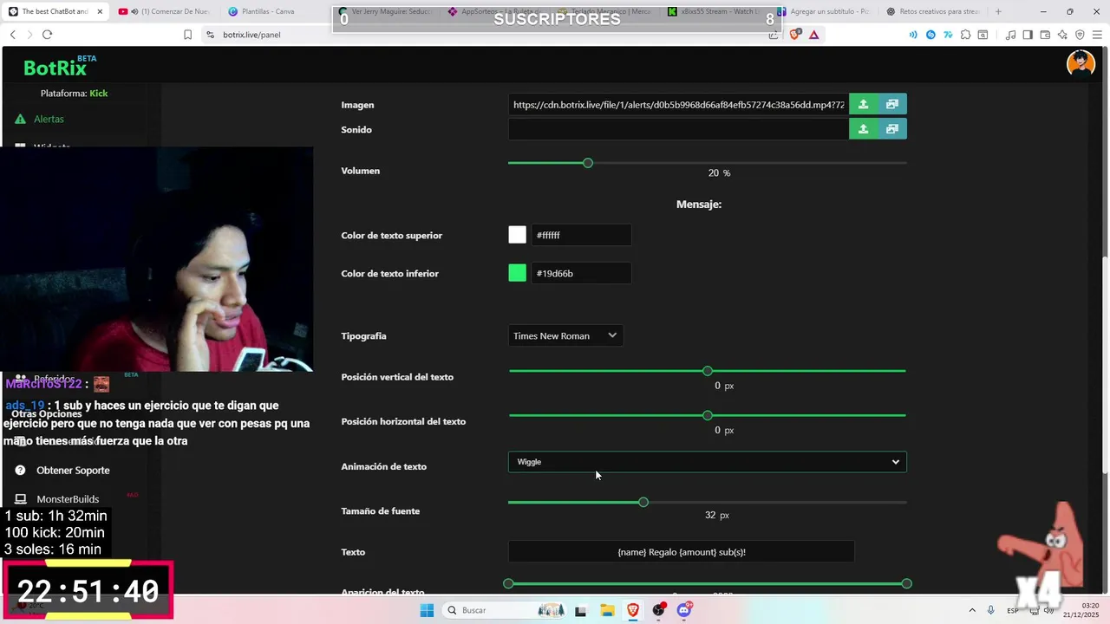
Task: Switch to the Retos creativos para stream tab
Action: coord(935,11)
